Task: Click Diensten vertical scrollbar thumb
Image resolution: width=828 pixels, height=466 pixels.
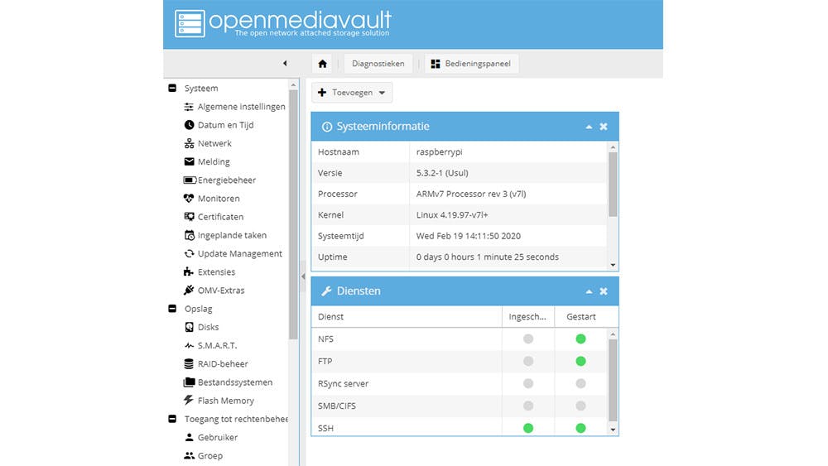Action: (x=613, y=380)
